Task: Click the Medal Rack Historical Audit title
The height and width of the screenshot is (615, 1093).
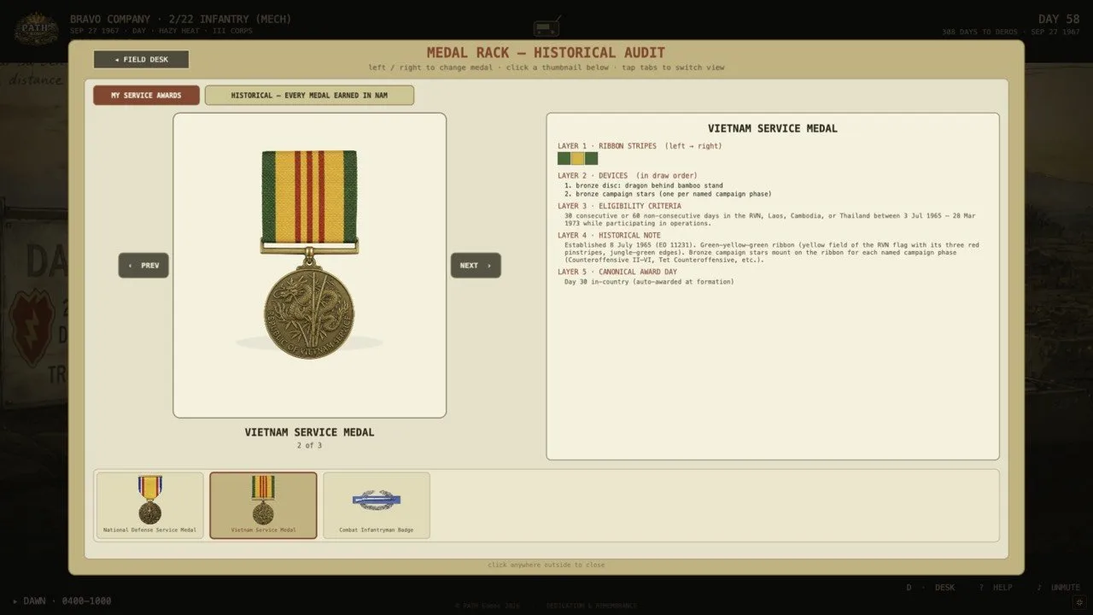Action: pos(546,53)
